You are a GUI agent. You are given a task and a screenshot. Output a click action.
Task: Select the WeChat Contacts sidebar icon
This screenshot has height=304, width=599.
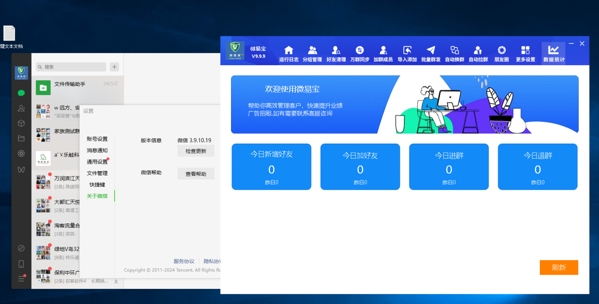point(21,108)
